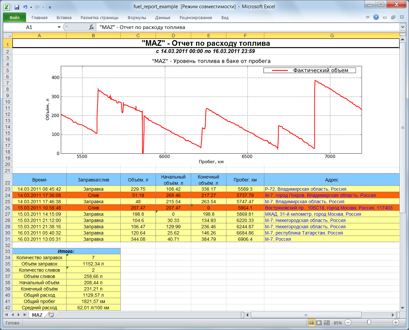Save the workbook with the floppy disk icon

(17, 7)
